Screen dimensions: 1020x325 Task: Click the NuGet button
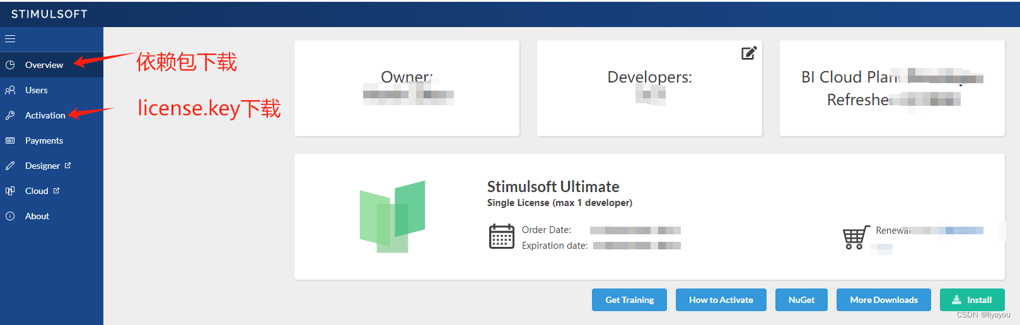point(802,300)
